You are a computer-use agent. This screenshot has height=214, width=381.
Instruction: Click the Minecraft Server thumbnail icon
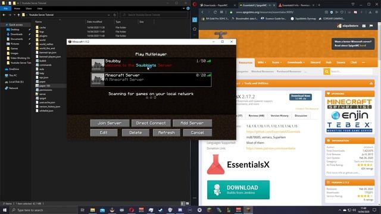[98, 80]
